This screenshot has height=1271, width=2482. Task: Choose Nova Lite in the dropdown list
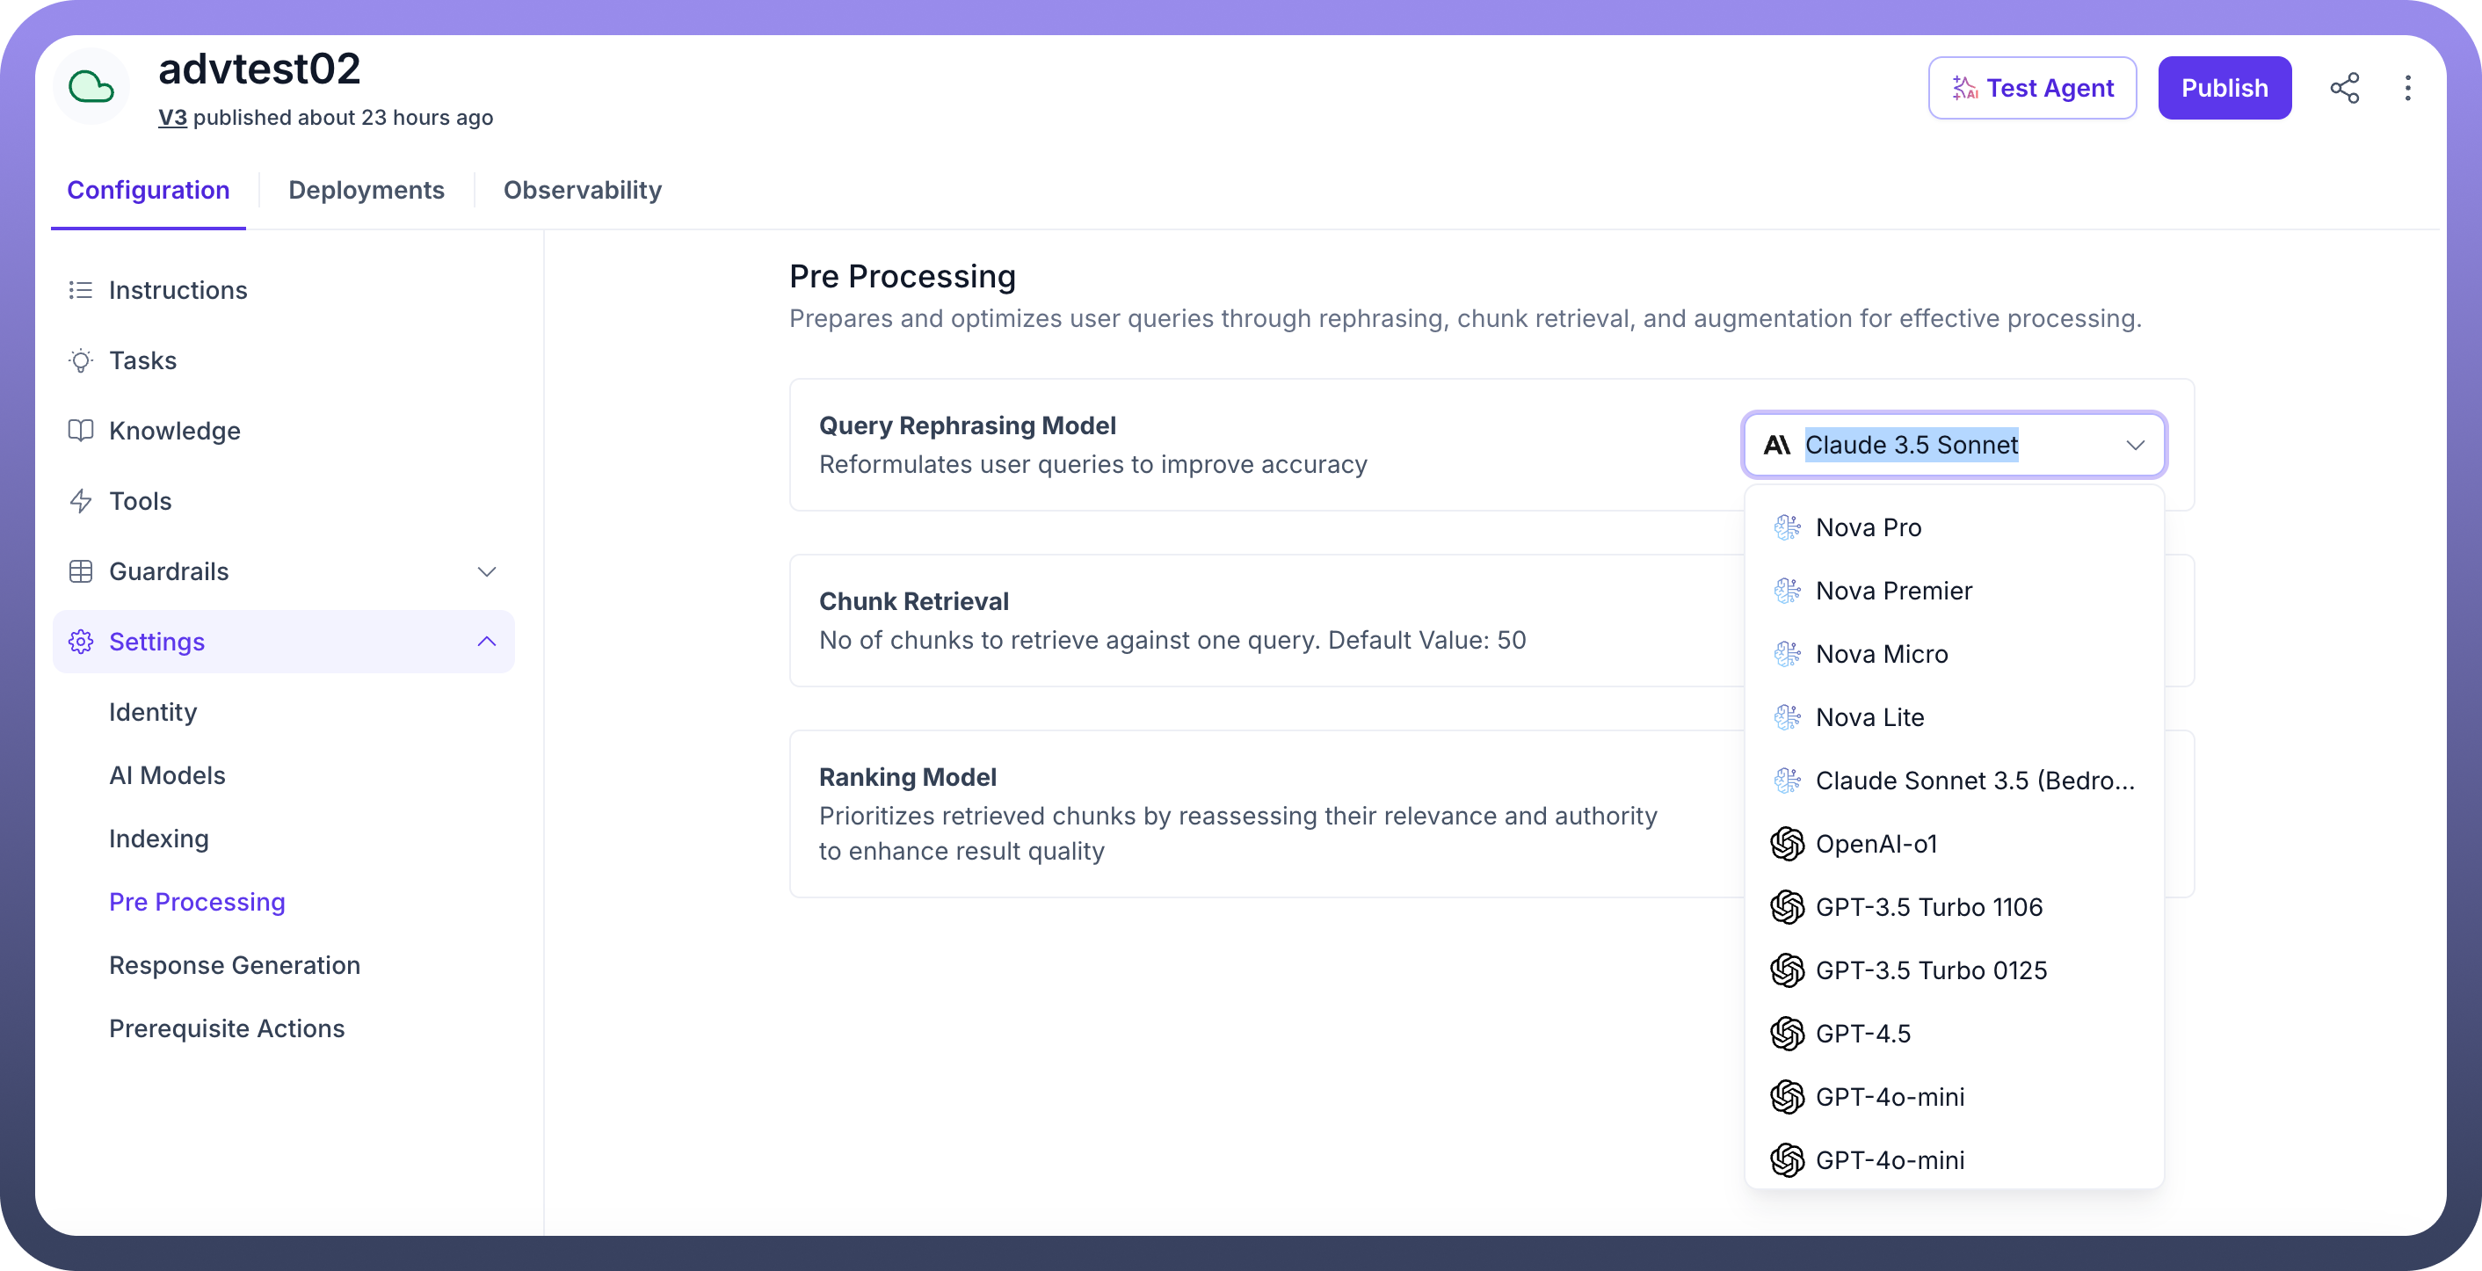tap(1954, 717)
